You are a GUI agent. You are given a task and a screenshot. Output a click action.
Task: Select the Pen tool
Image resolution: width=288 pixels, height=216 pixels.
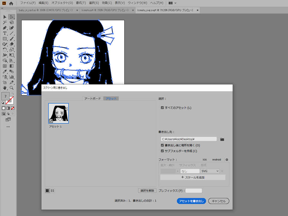click(5, 28)
